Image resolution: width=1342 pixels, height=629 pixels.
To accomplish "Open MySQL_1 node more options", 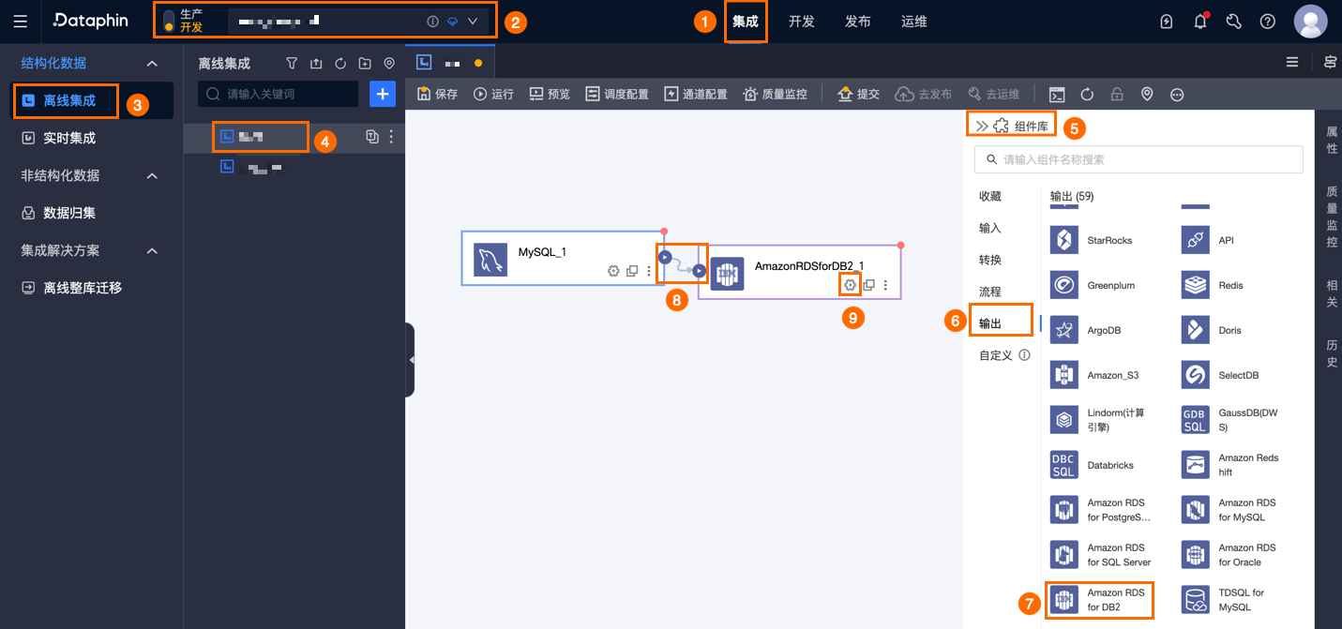I will 649,271.
